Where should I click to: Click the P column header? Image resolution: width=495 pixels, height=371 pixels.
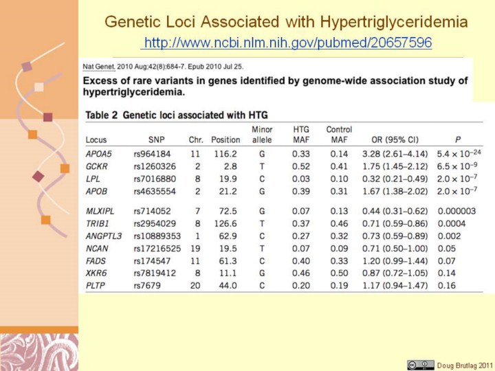(448, 139)
